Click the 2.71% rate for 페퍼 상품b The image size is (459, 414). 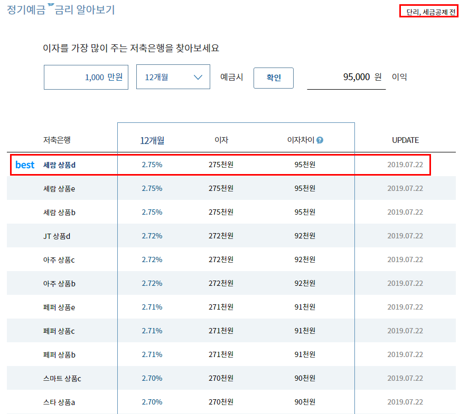[152, 354]
